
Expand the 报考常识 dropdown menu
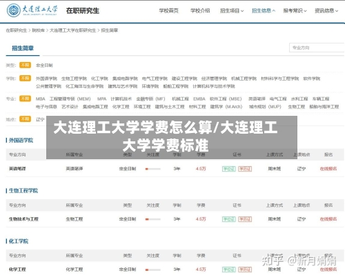pos(295,10)
